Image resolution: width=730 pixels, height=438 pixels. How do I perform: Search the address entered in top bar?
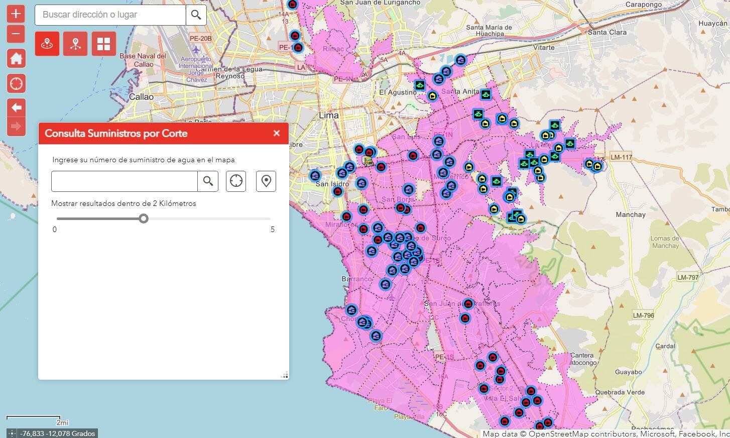coord(196,15)
